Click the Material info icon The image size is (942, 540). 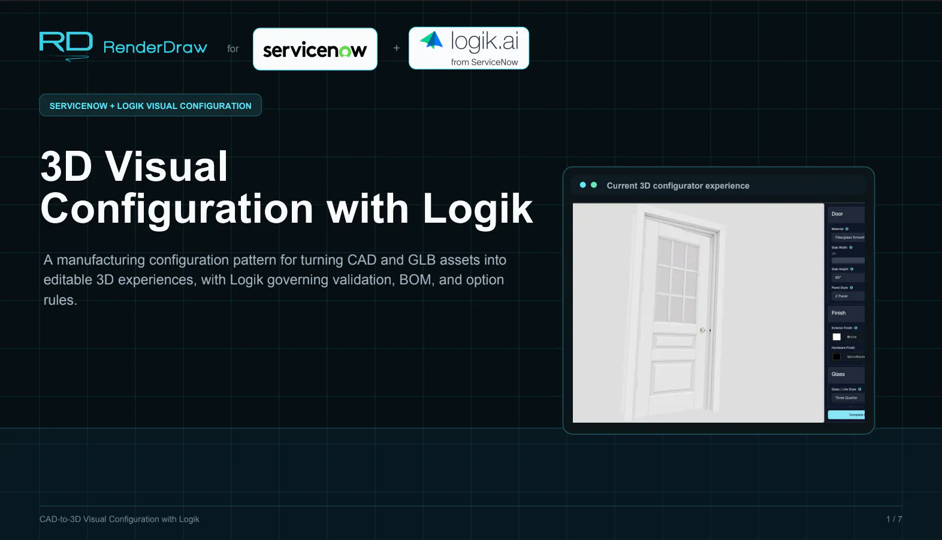847,229
